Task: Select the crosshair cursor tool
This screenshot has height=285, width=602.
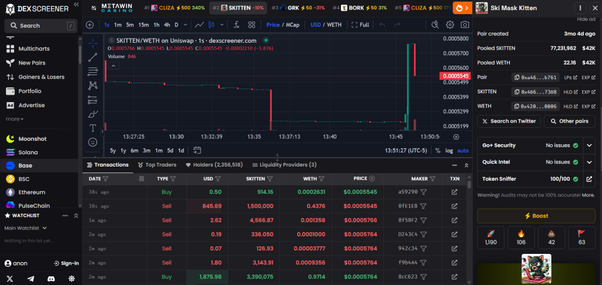Action: [92, 43]
